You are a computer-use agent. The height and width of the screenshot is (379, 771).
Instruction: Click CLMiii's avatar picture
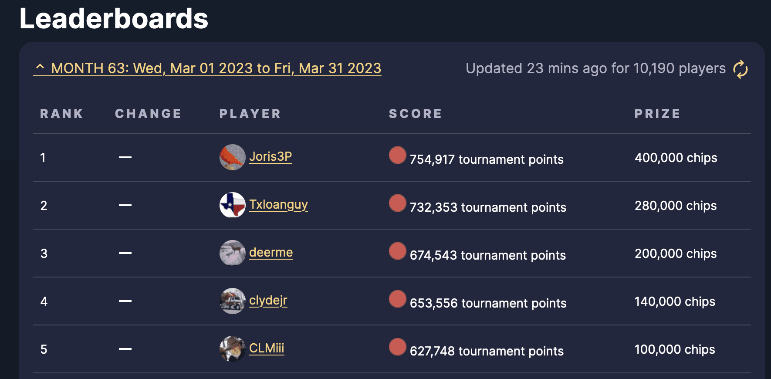coord(232,349)
